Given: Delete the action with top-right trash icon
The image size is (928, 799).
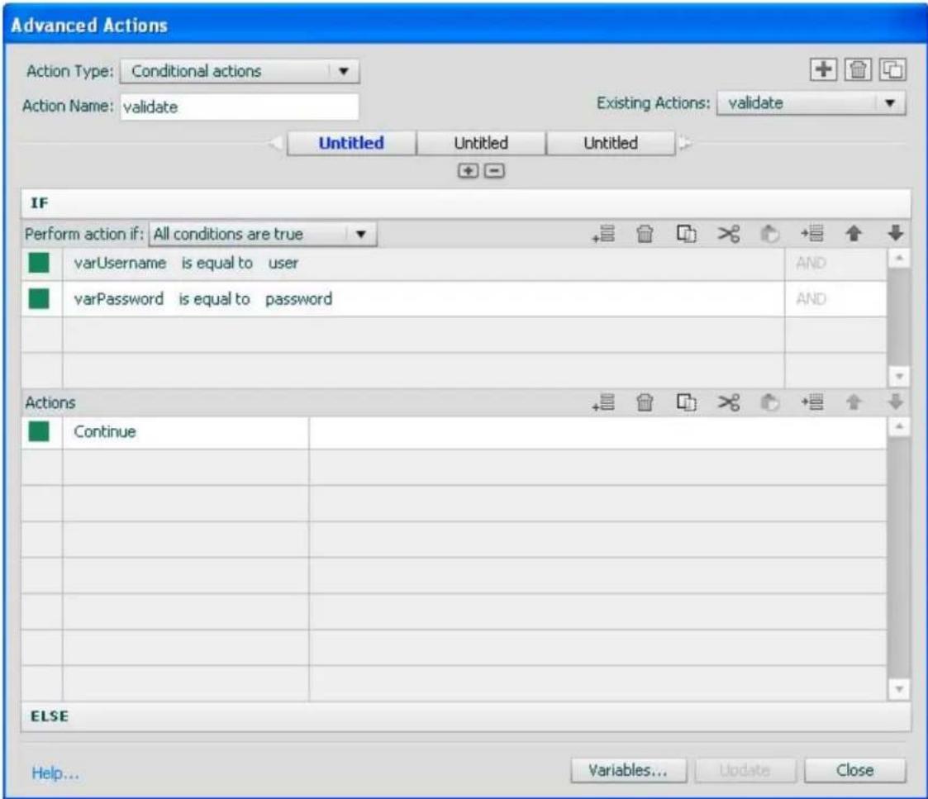Looking at the screenshot, I should tap(858, 70).
